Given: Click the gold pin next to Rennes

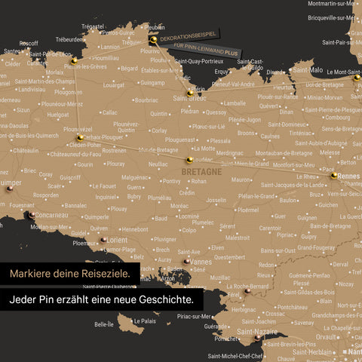Looking at the screenshot, I should click(x=334, y=175).
